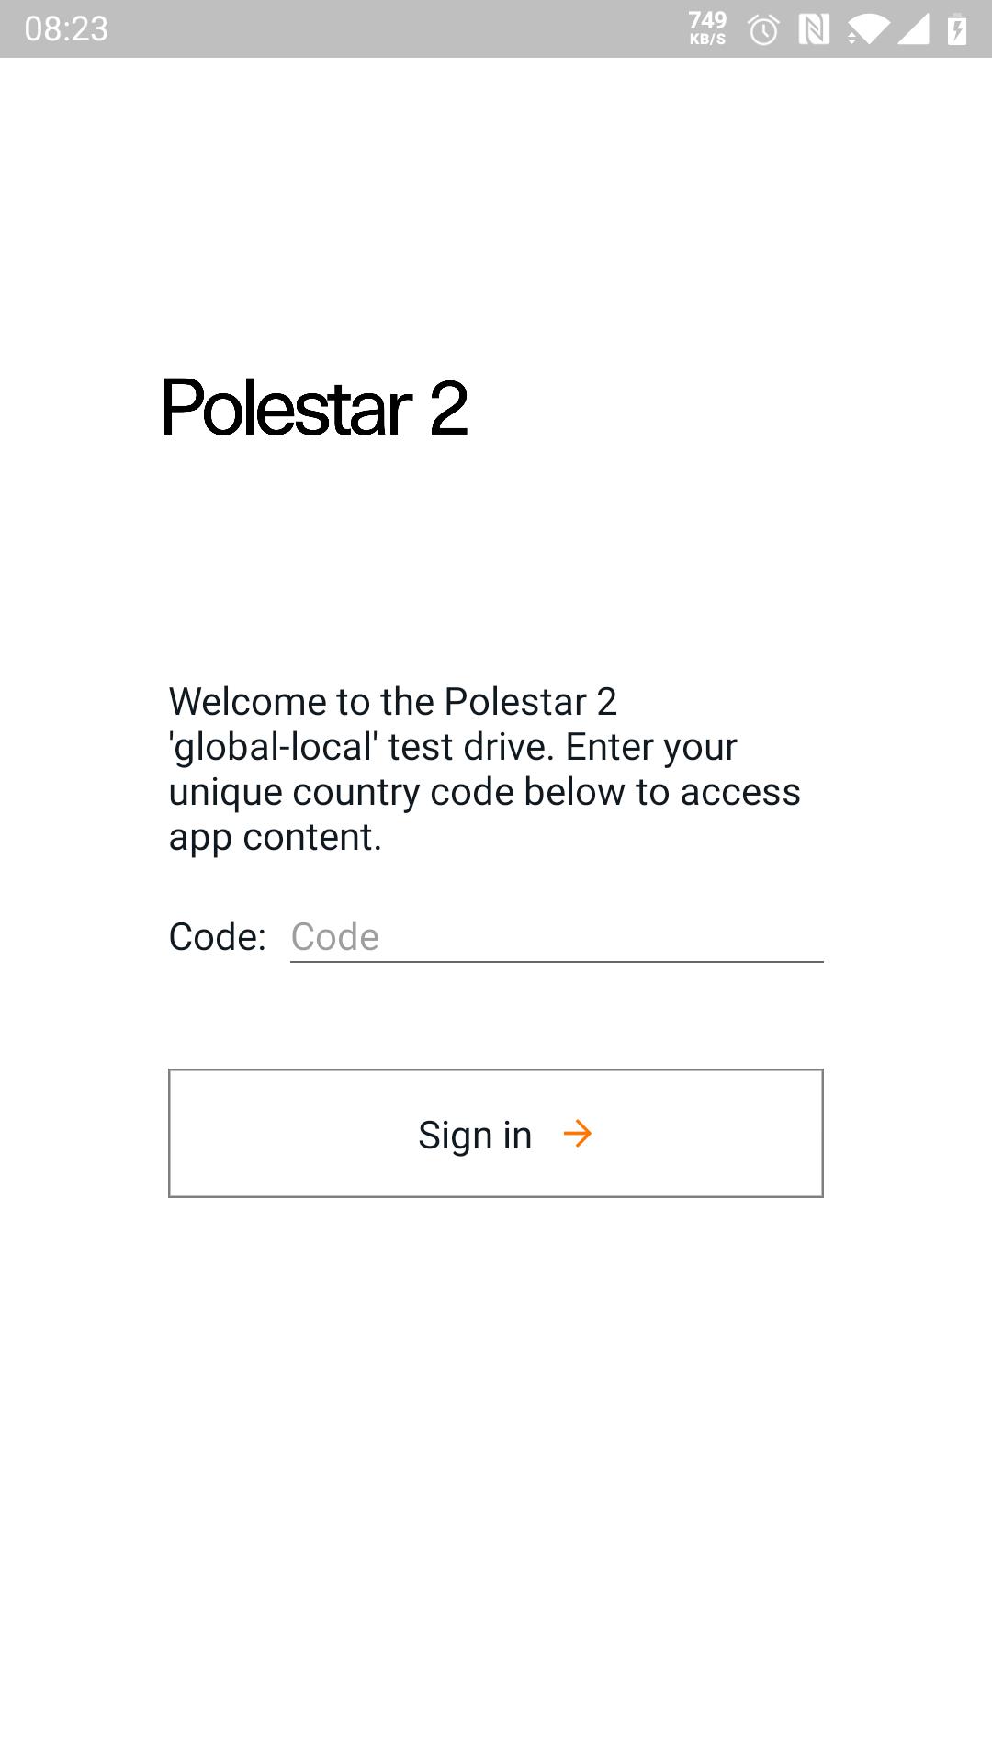Tap the 749 KB/s network speed indicator
The width and height of the screenshot is (992, 1764).
(x=707, y=28)
